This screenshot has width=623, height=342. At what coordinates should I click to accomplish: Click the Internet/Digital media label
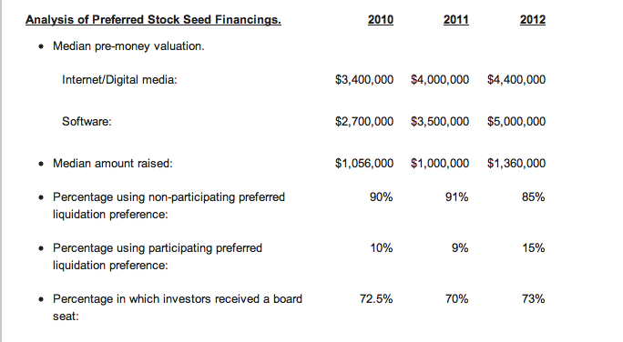pos(119,80)
